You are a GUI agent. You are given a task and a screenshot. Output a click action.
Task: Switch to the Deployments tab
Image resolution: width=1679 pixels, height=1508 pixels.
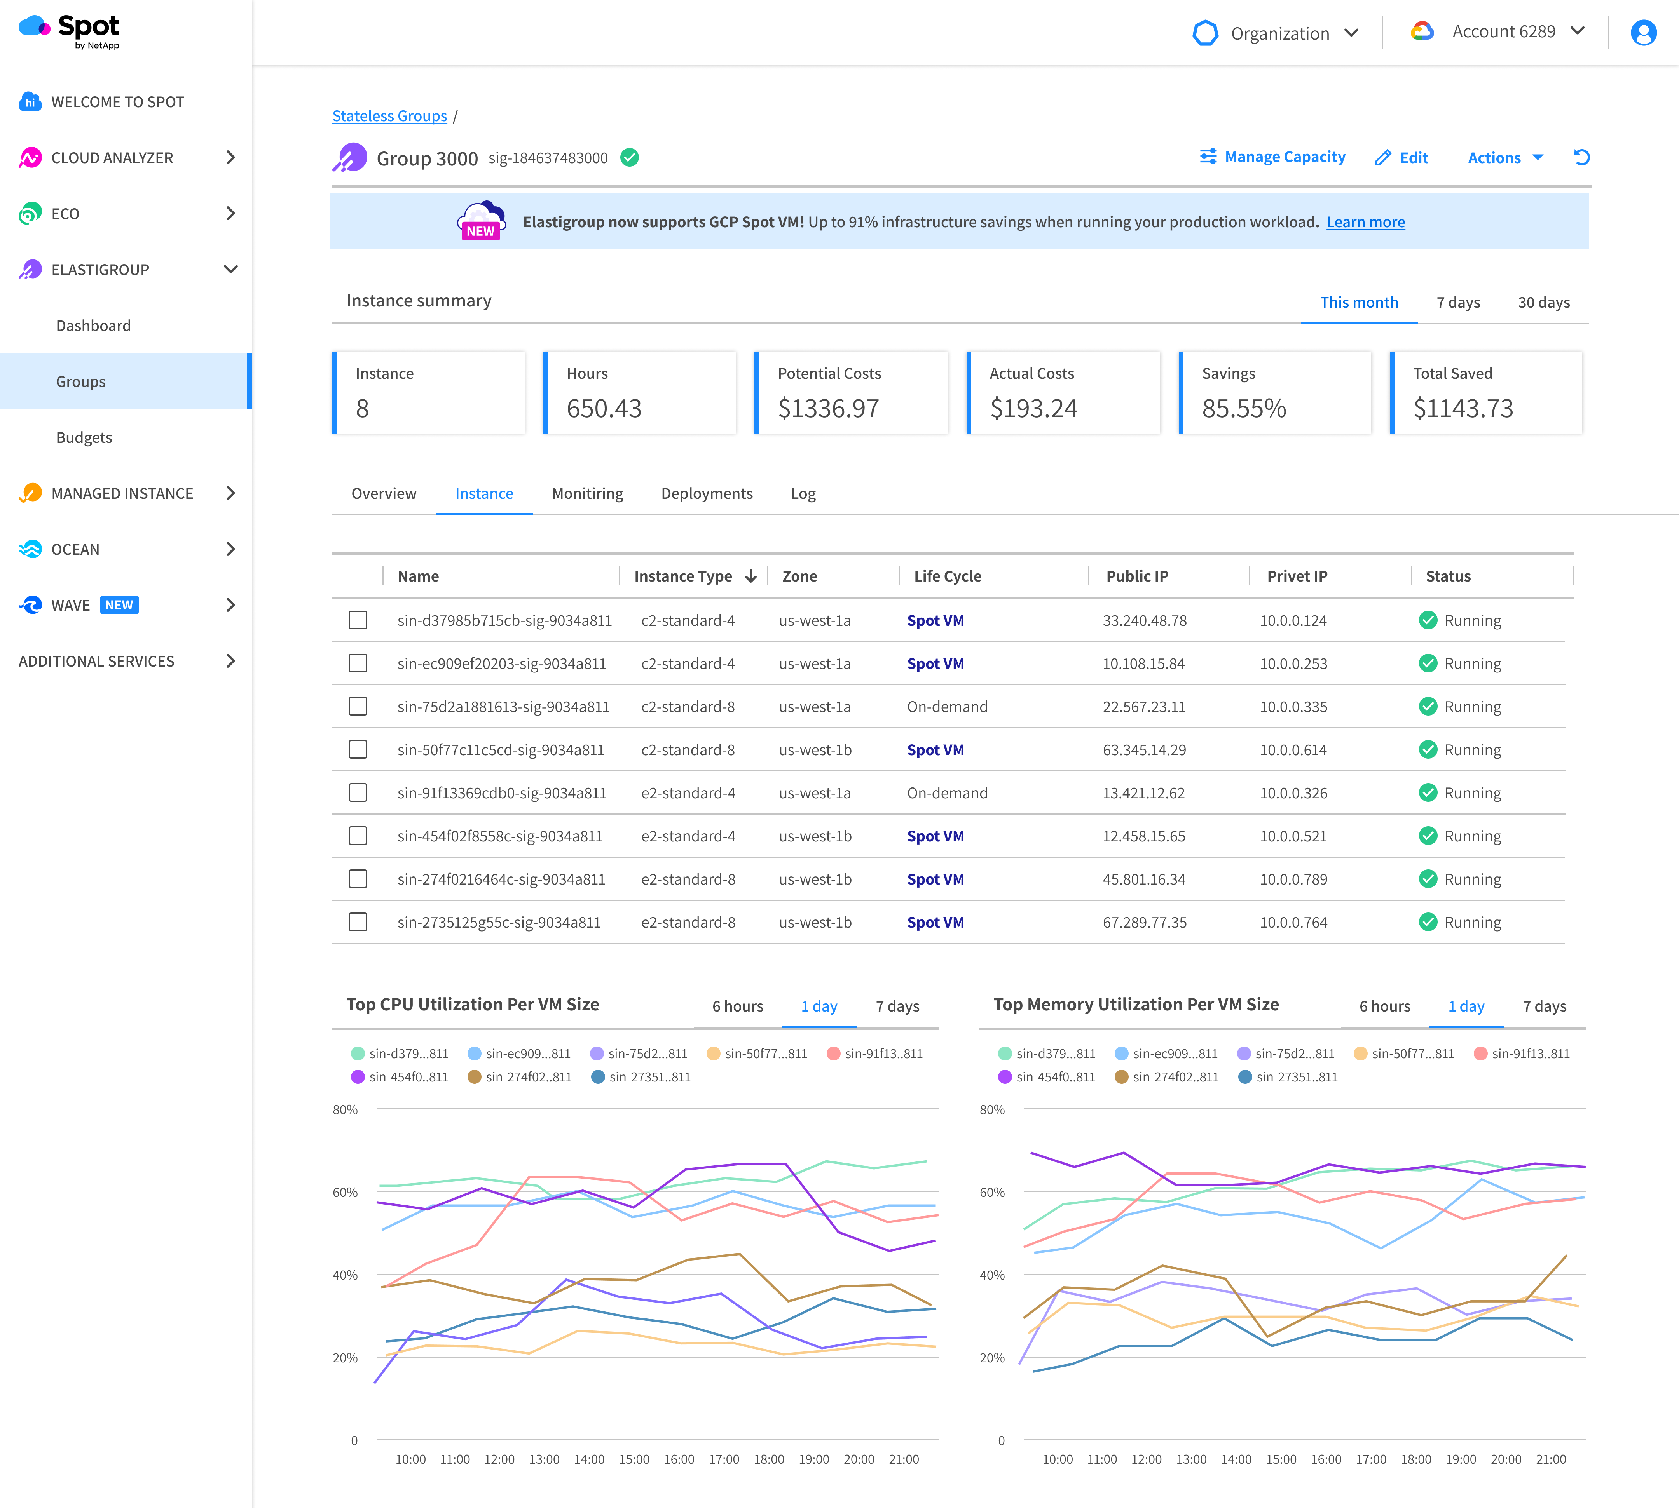pos(707,494)
